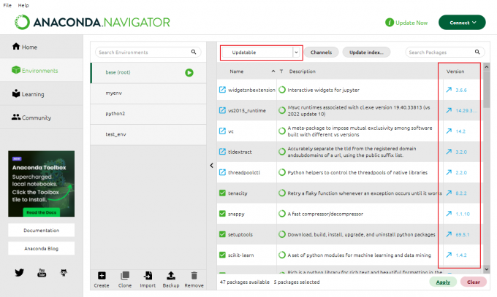The width and height of the screenshot is (497, 297).
Task: Select the base (root) environment
Action: pyautogui.click(x=148, y=72)
